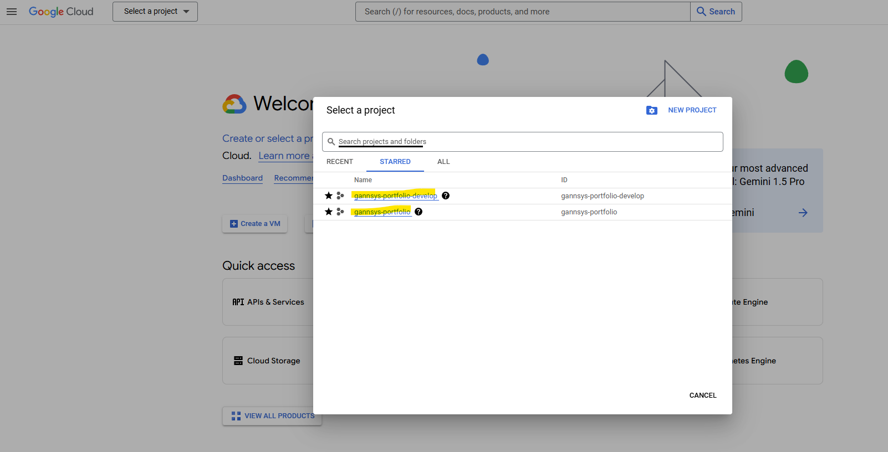Switch to the ALL tab
This screenshot has height=452, width=888.
(x=443, y=162)
